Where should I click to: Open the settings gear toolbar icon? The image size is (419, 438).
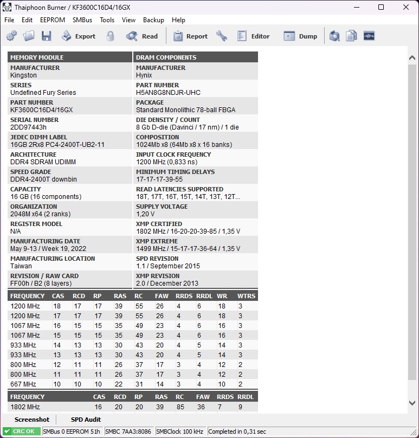click(11, 36)
